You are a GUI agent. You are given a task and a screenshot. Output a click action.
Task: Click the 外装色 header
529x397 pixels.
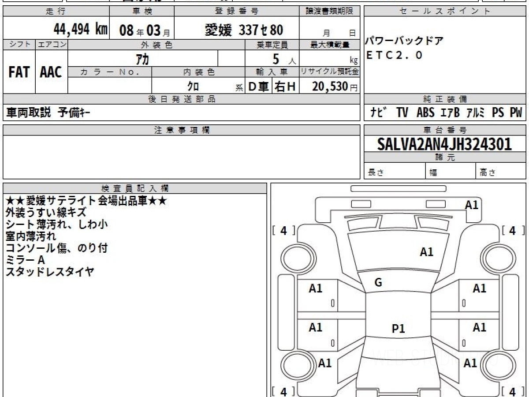(156, 45)
